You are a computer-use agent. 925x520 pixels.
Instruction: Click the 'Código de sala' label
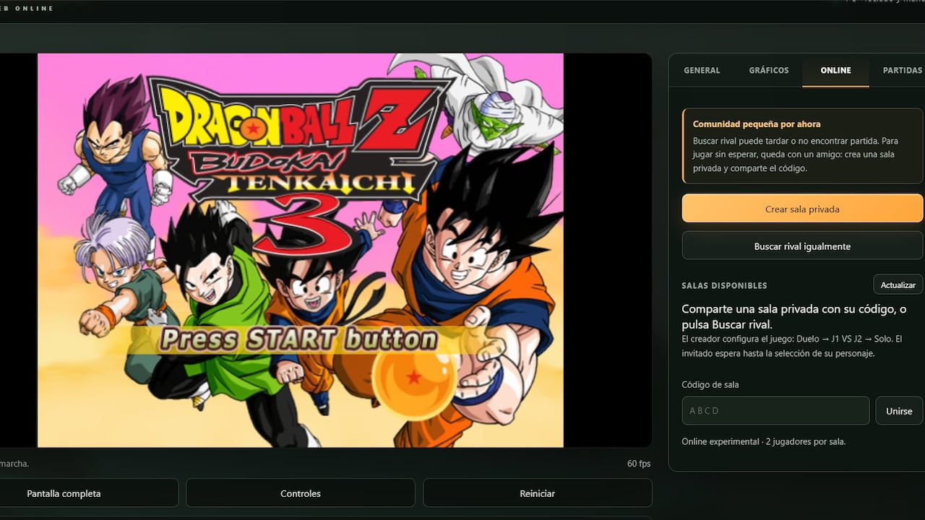[710, 384]
